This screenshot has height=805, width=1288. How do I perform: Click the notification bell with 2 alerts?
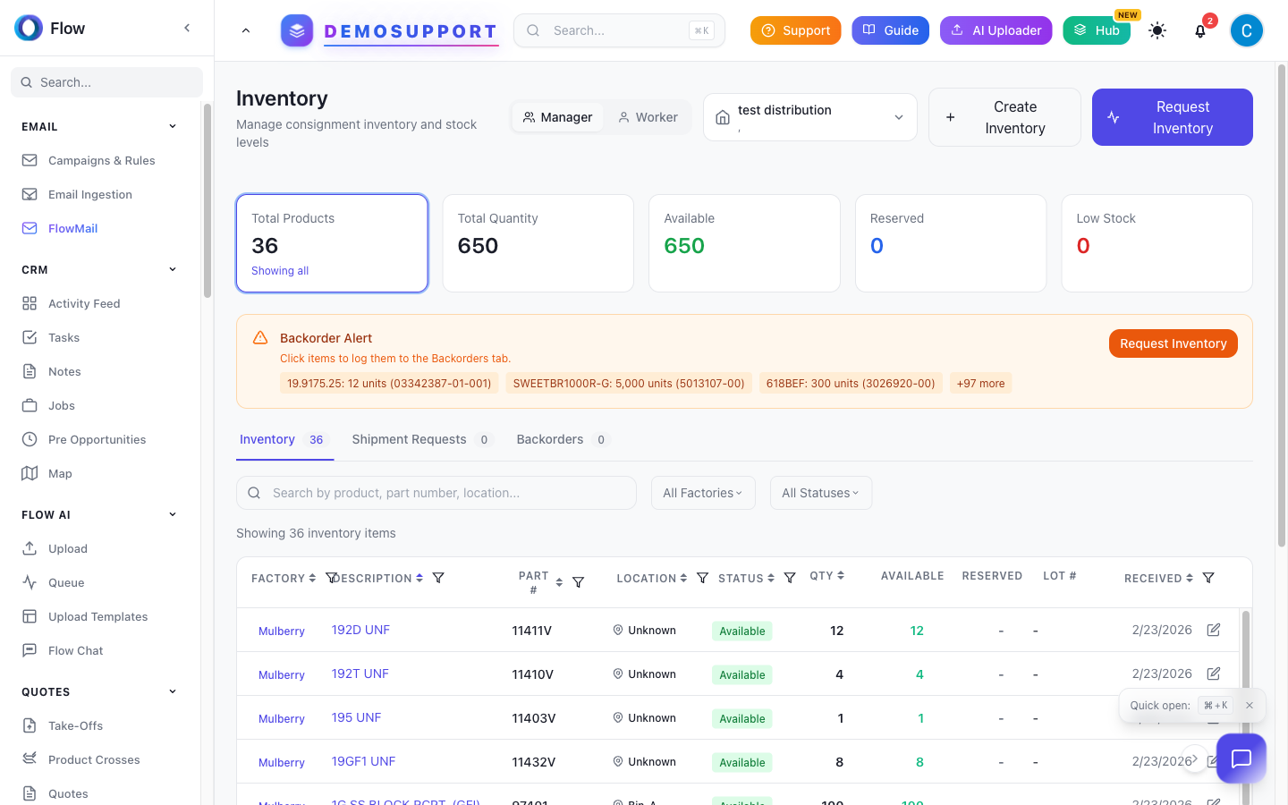click(x=1200, y=30)
